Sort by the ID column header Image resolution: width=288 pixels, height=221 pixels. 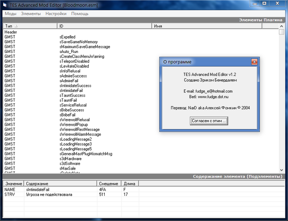tap(104, 26)
